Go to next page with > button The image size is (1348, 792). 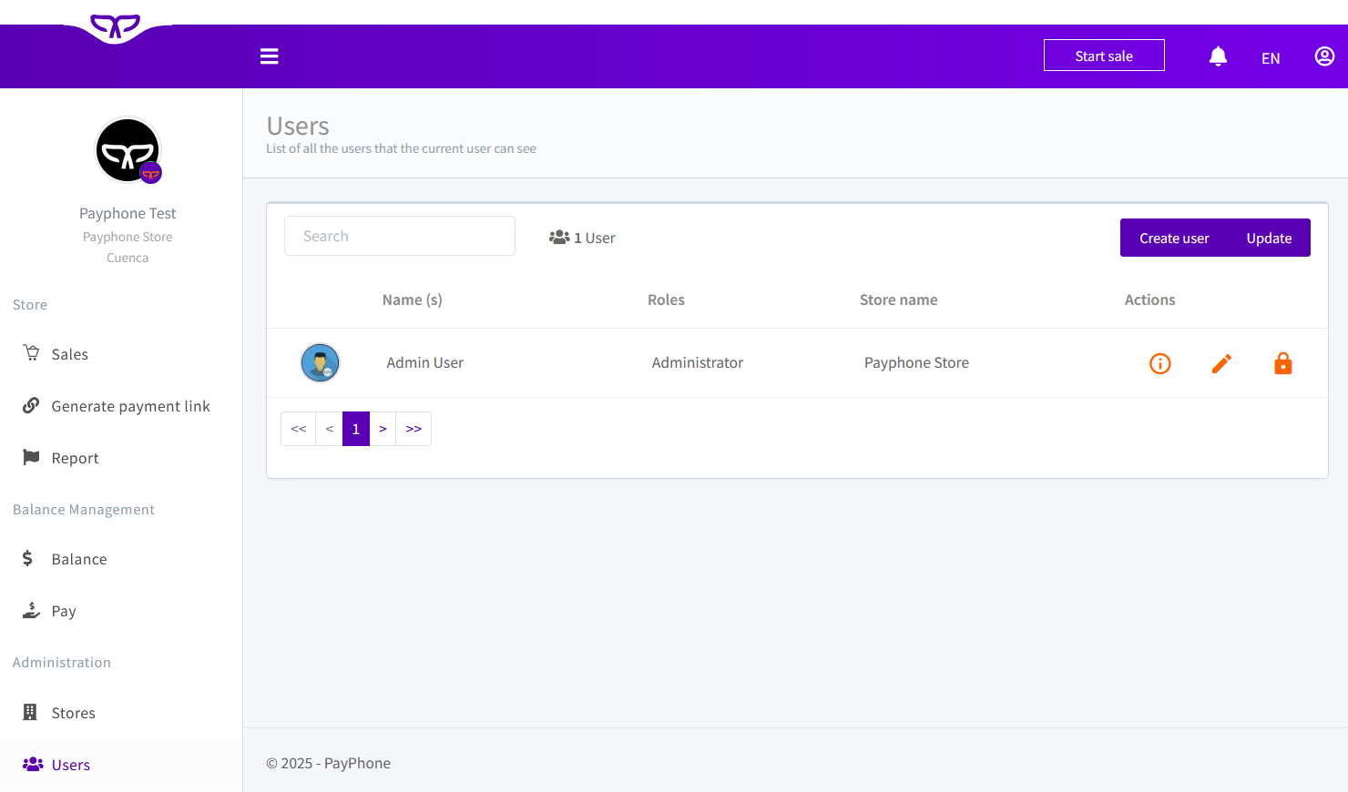[383, 429]
